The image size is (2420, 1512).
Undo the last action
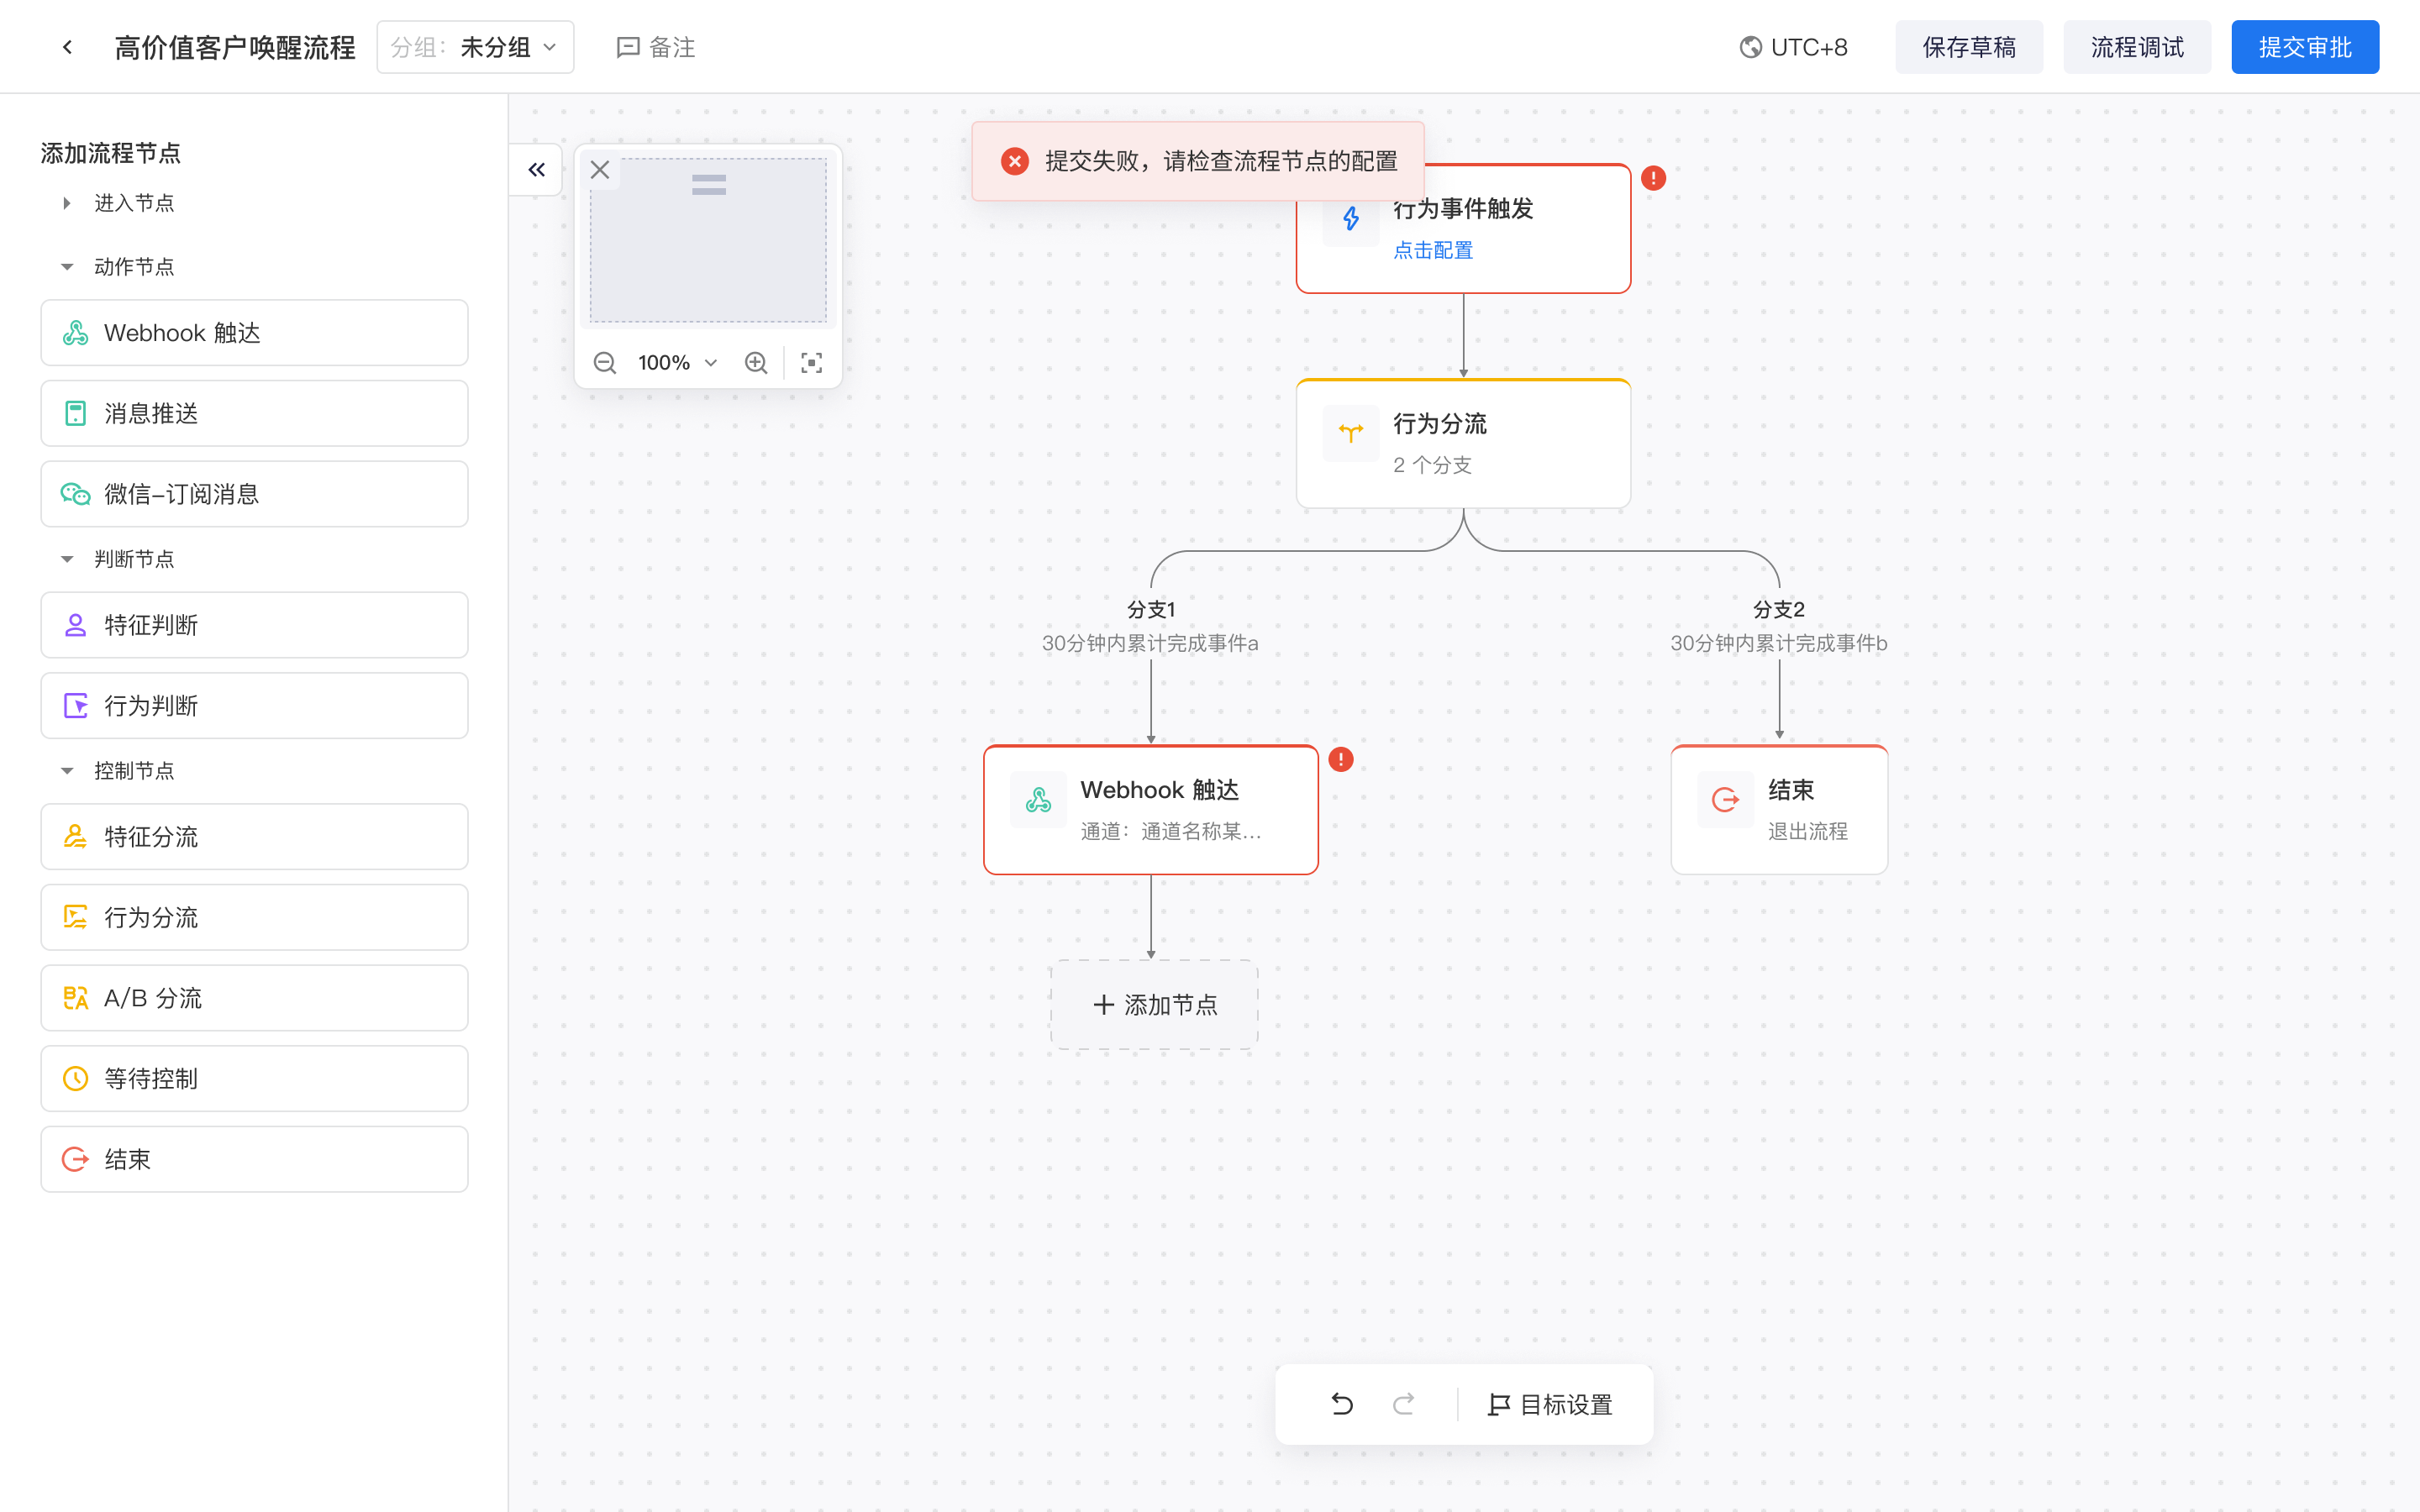click(1342, 1405)
